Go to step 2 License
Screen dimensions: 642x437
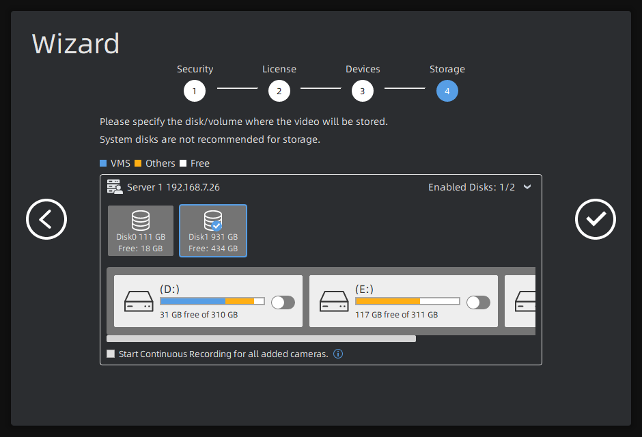click(x=279, y=91)
